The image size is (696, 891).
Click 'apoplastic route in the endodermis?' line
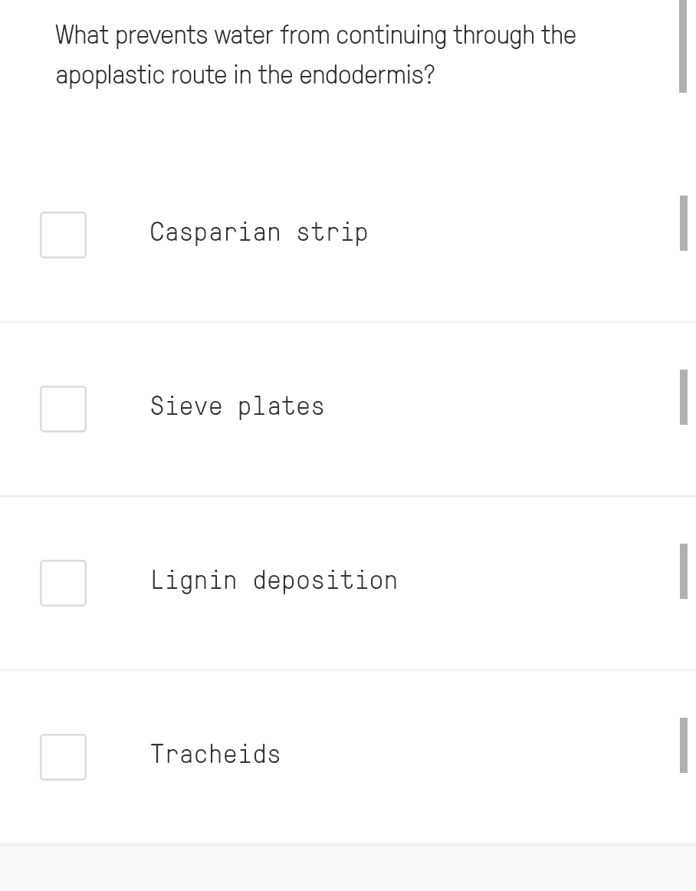point(245,75)
